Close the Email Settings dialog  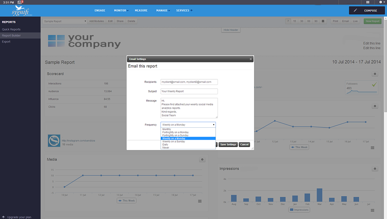[x=250, y=59]
